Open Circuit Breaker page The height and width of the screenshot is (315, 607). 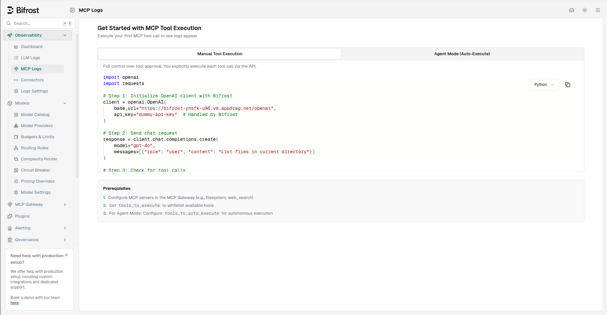[x=37, y=170]
